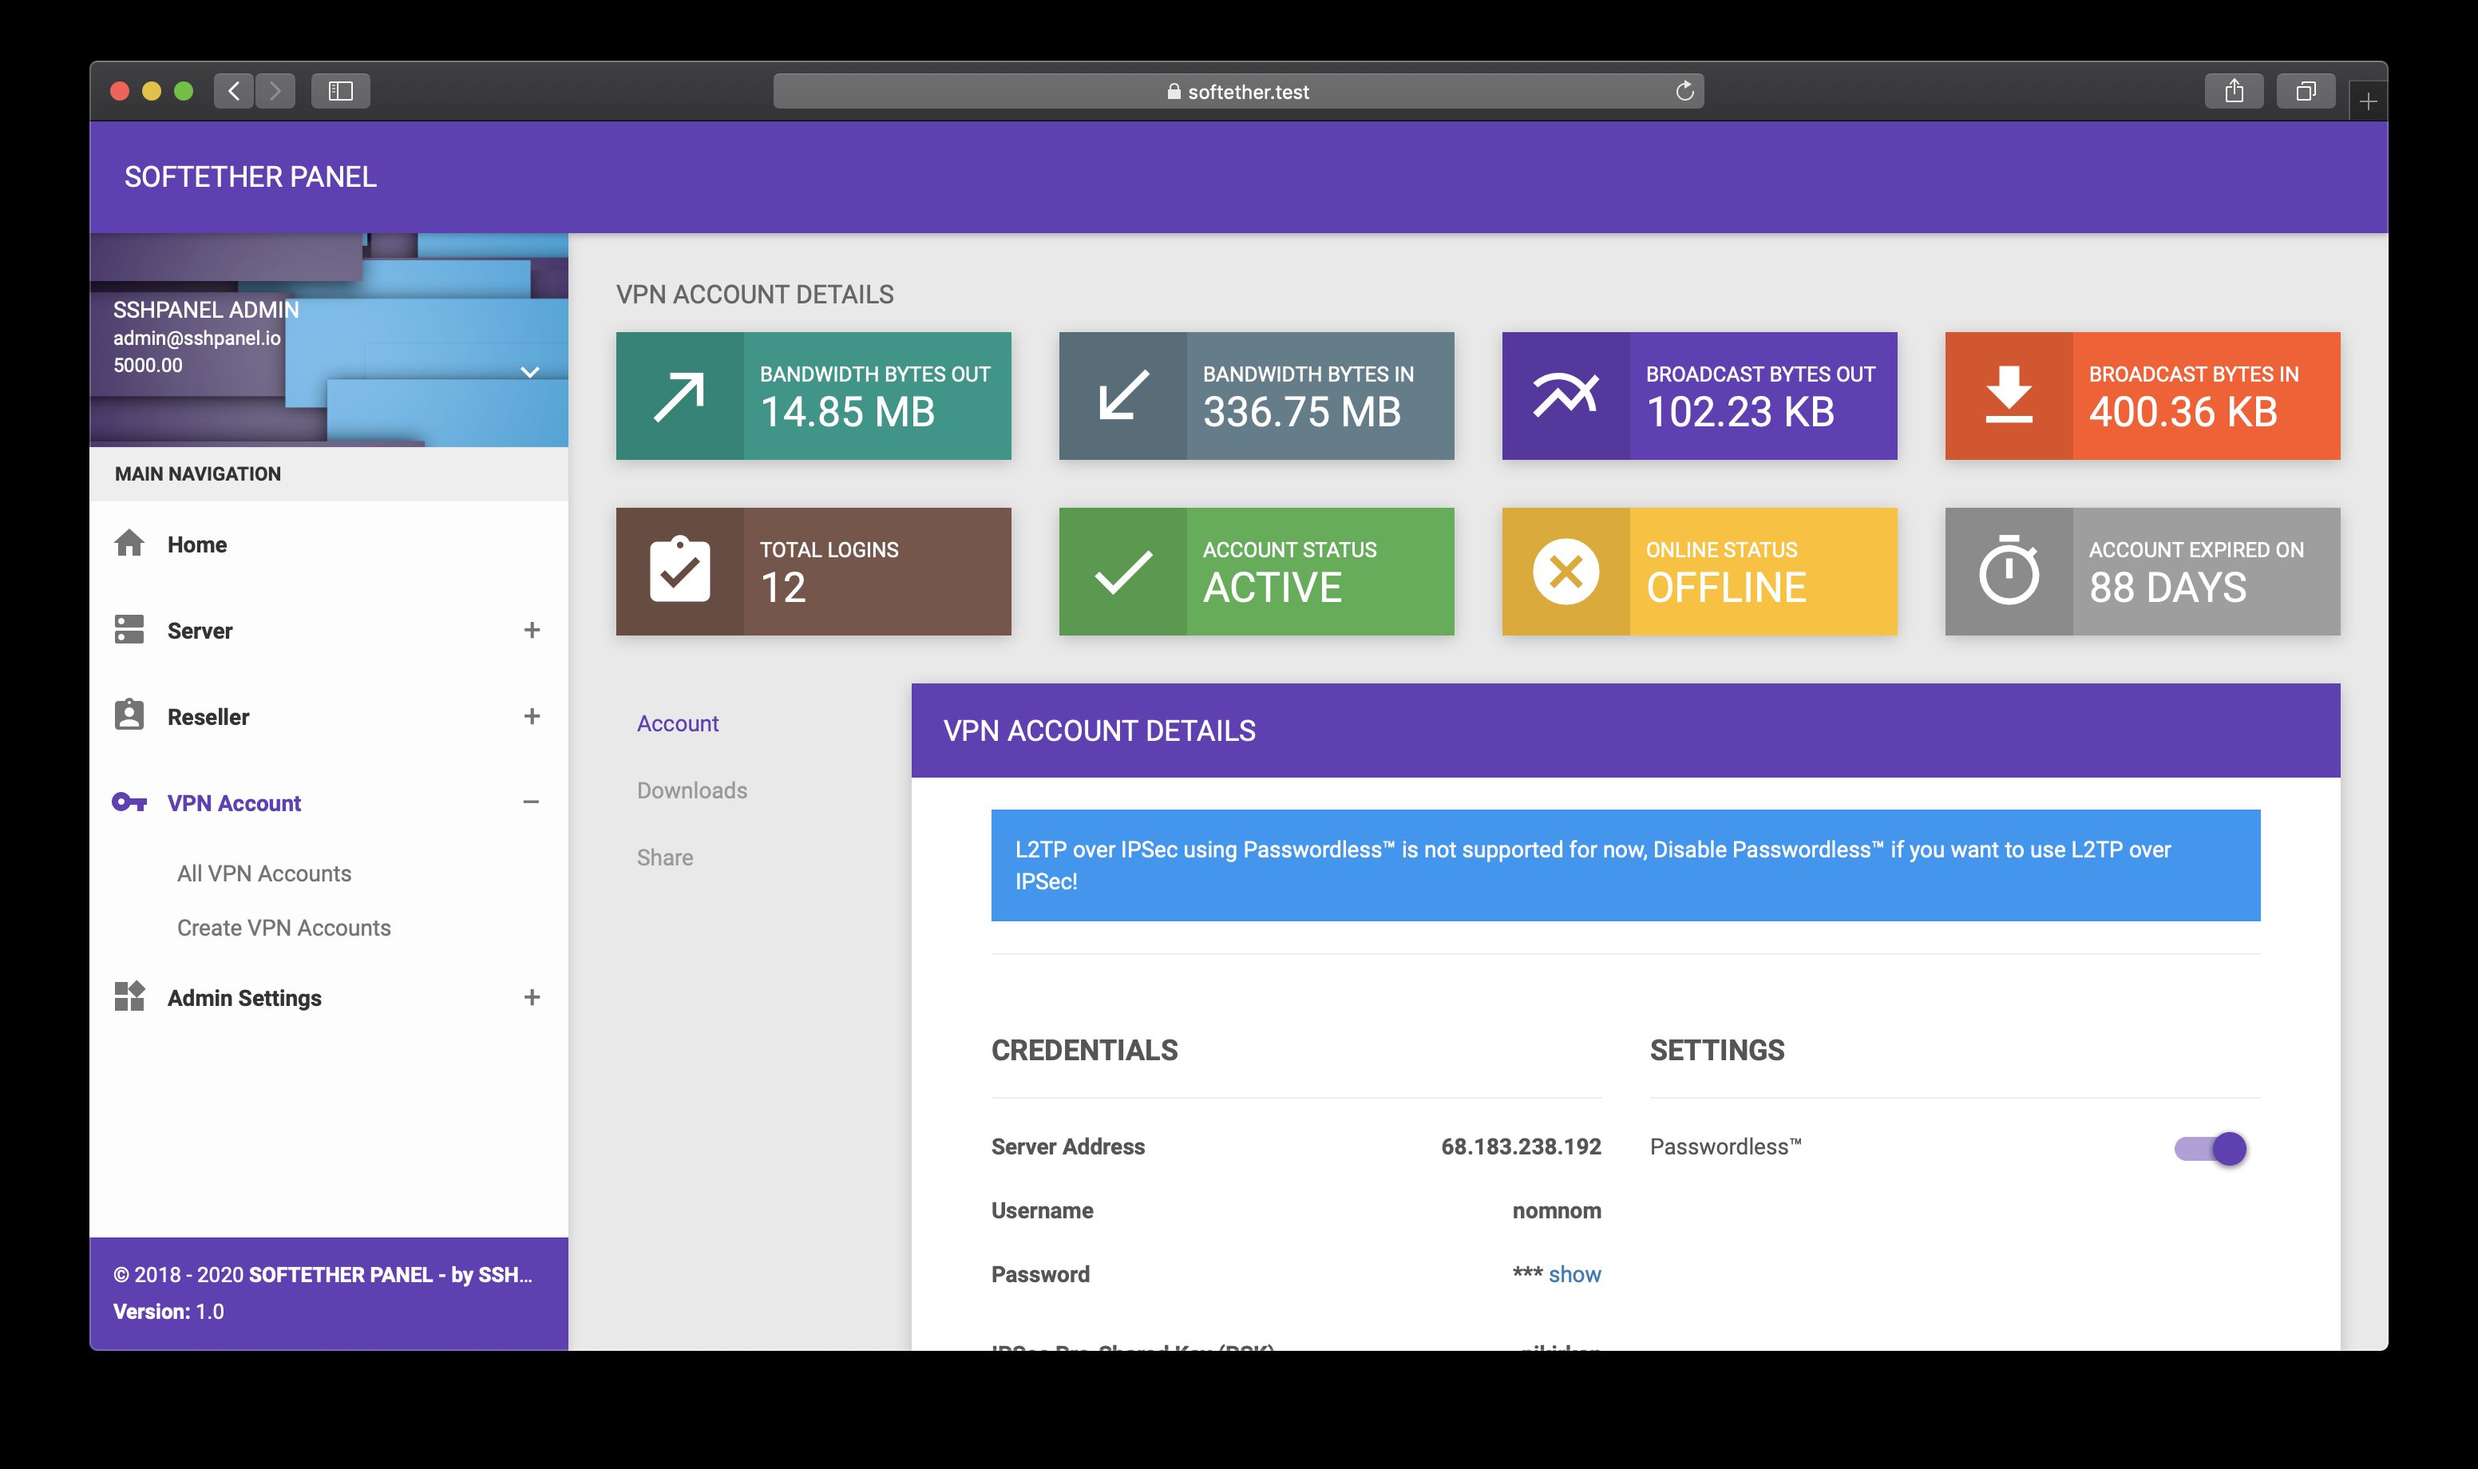Click the OFFLINE status value

pos(1726,588)
